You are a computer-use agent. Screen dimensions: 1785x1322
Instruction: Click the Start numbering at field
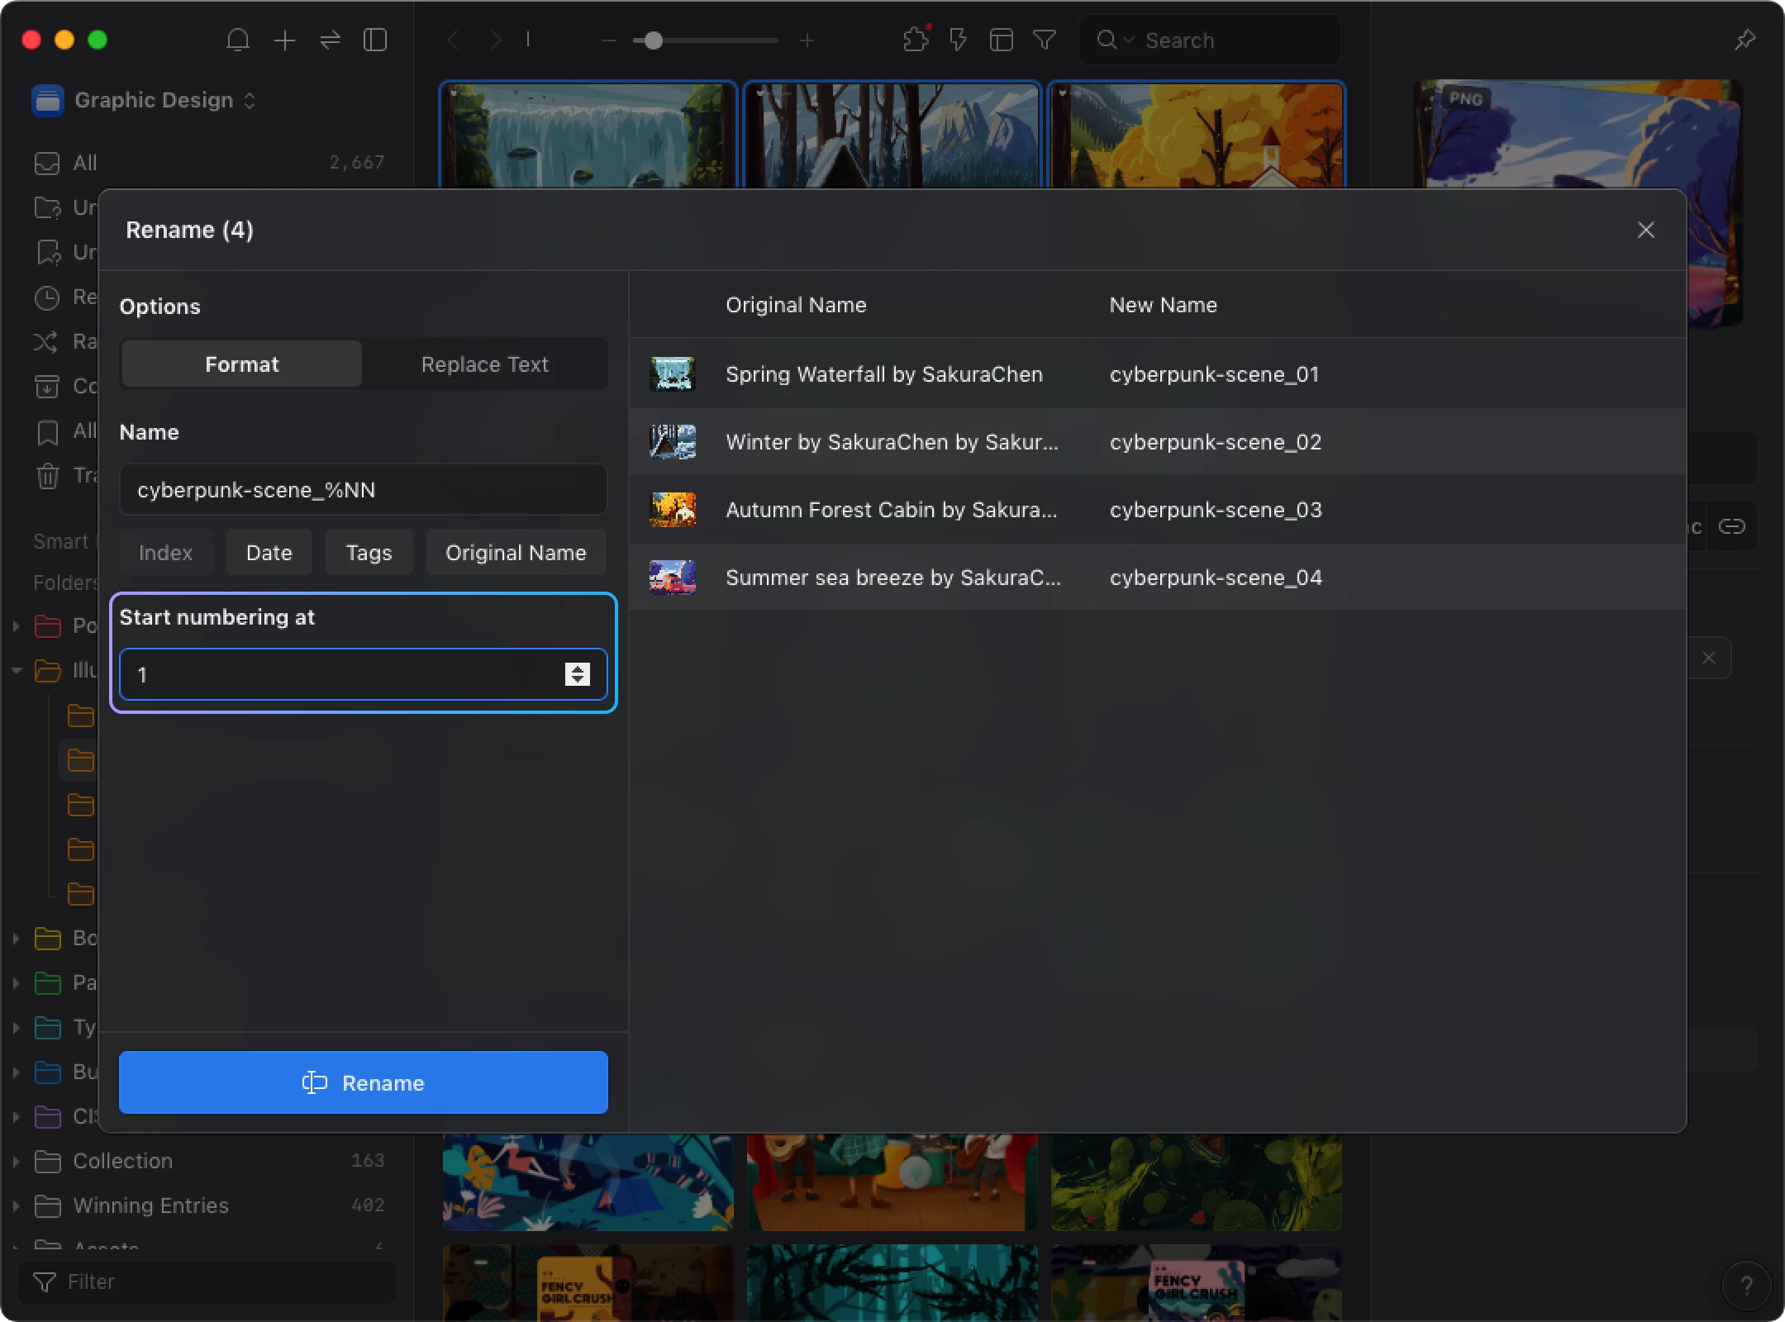pyautogui.click(x=363, y=674)
